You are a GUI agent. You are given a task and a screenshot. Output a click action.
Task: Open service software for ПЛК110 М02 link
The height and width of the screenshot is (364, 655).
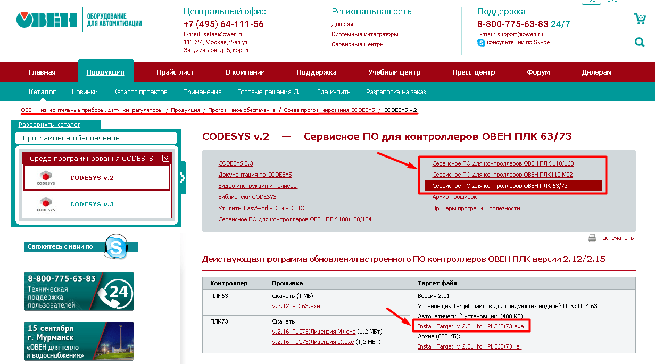(x=503, y=175)
